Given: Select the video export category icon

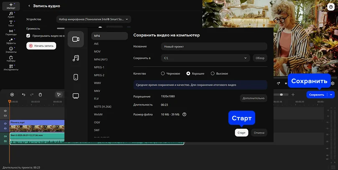Looking at the screenshot, I should pyautogui.click(x=76, y=39).
